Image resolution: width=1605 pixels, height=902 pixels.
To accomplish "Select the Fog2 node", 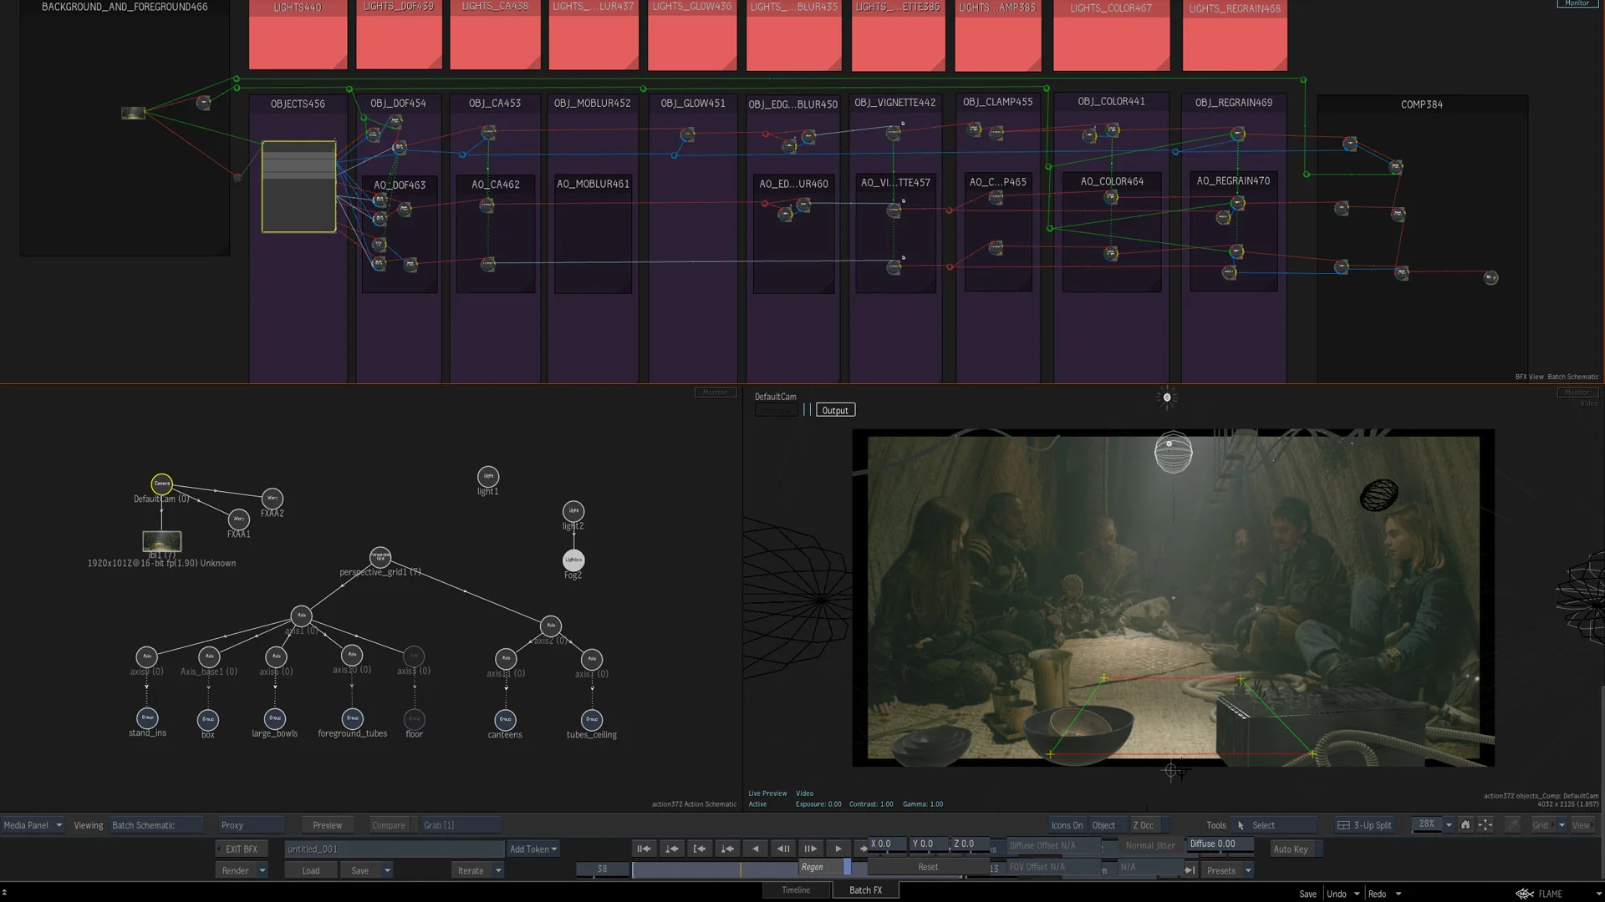I will pos(573,560).
